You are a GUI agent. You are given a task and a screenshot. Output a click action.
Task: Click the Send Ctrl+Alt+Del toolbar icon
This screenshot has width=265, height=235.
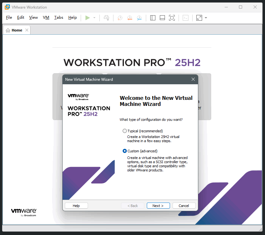click(106, 18)
